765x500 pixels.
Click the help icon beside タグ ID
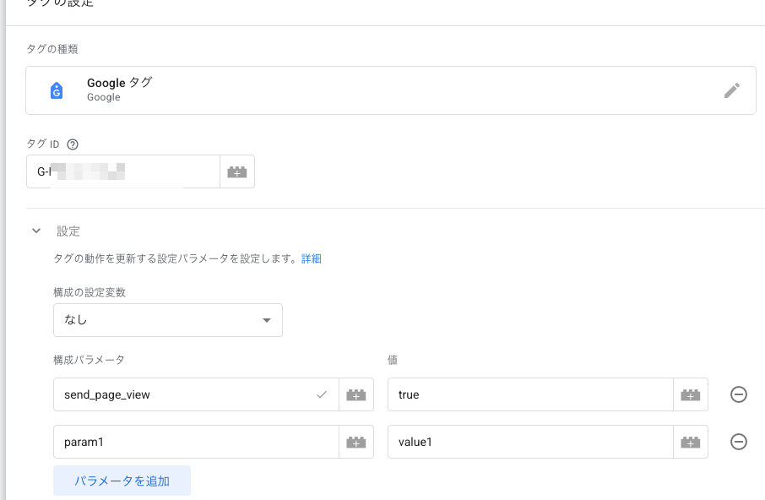tap(73, 144)
